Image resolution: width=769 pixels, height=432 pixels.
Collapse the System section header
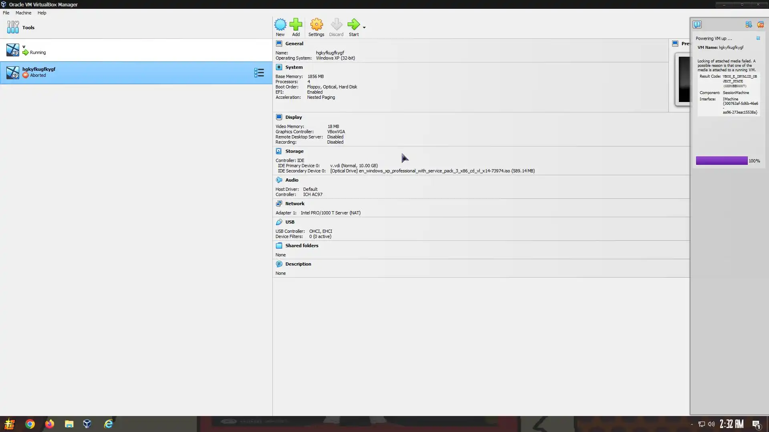pos(294,67)
